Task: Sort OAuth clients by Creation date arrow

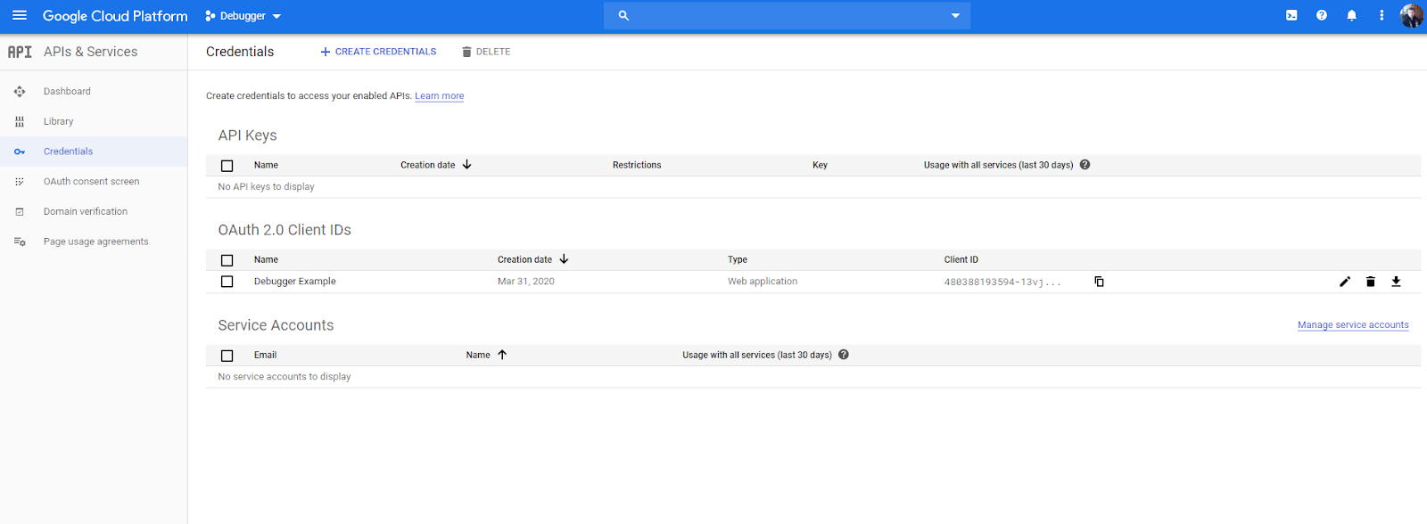Action: tap(564, 259)
